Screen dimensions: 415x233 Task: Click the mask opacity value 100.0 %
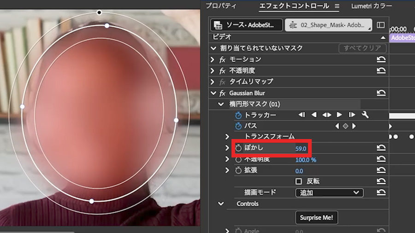[x=306, y=160]
